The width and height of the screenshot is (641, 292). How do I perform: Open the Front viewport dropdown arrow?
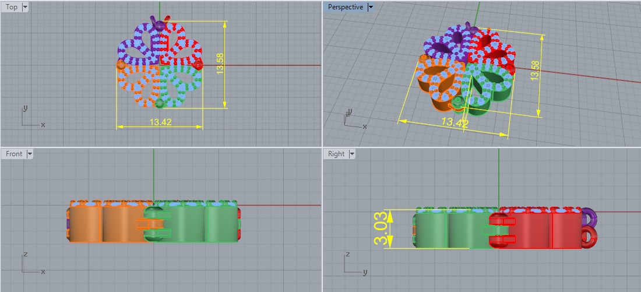30,154
